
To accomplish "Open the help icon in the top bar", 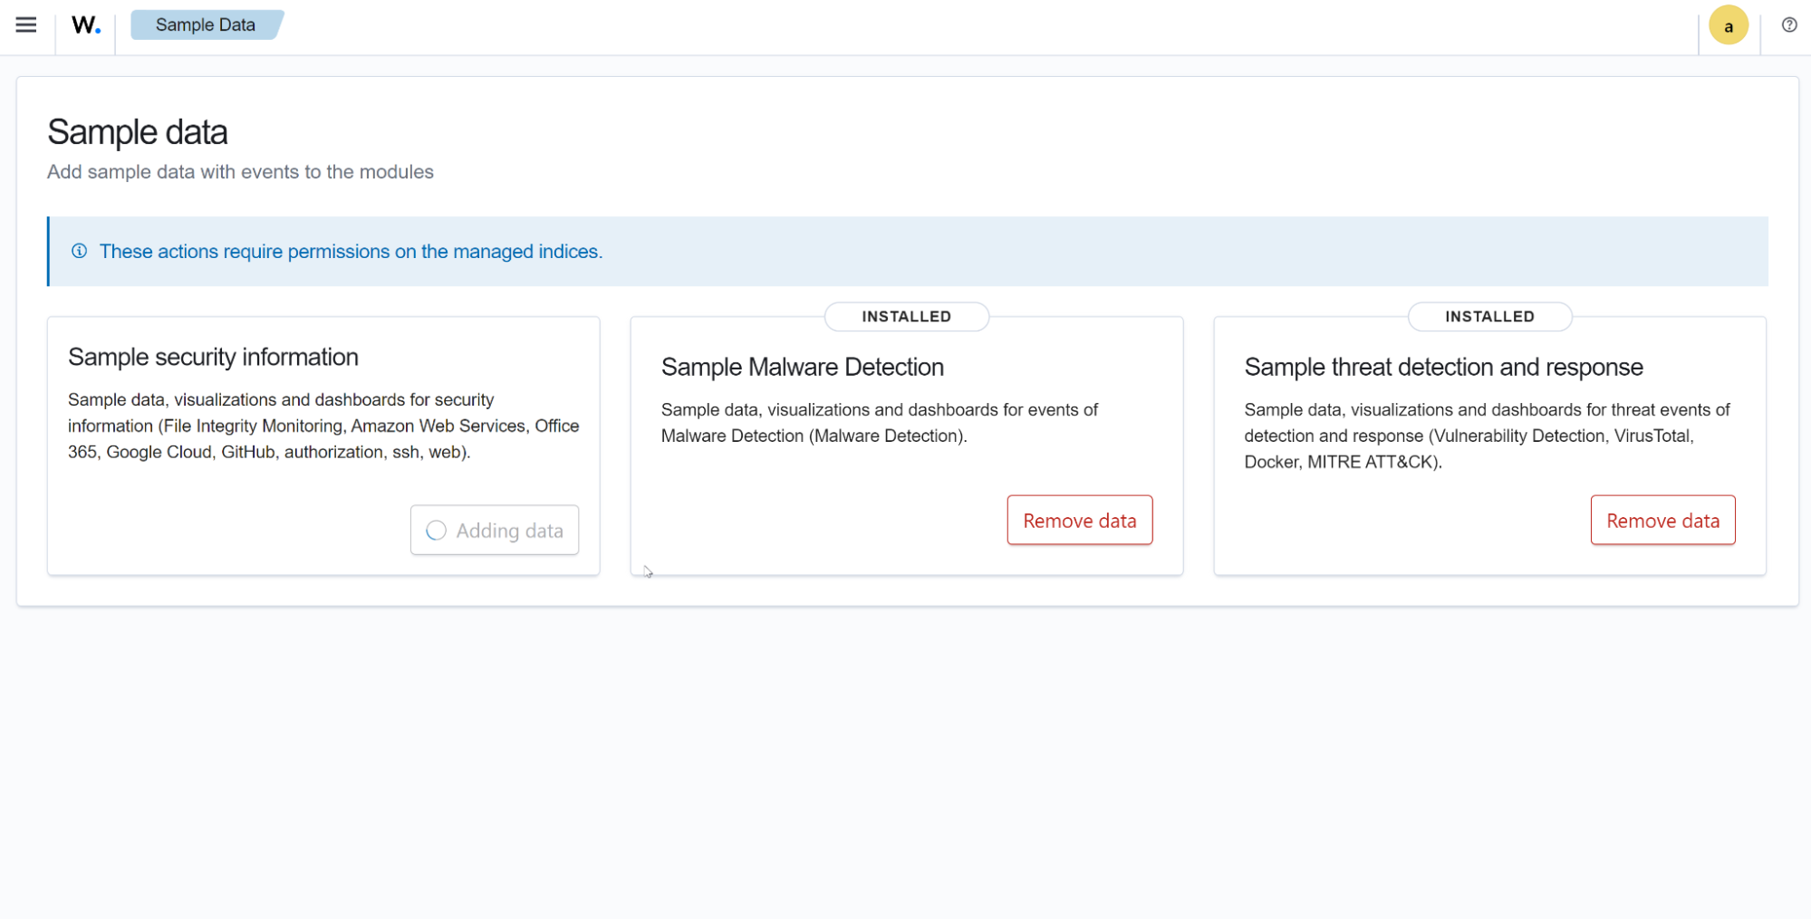I will pyautogui.click(x=1789, y=24).
